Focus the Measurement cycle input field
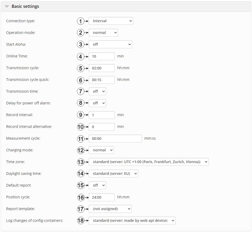This screenshot has height=232, width=252. click(115, 138)
